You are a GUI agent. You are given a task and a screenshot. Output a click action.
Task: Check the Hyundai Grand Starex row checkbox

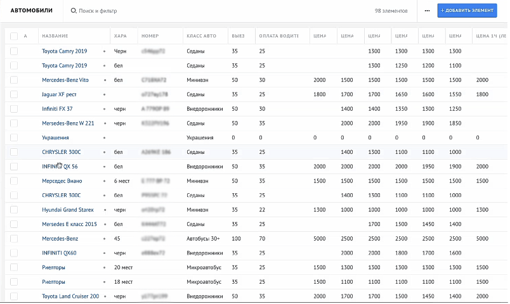(x=14, y=210)
